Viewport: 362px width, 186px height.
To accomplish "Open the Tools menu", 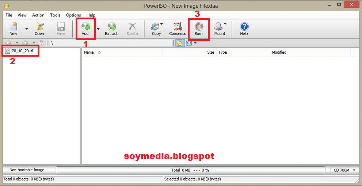I will pyautogui.click(x=55, y=15).
